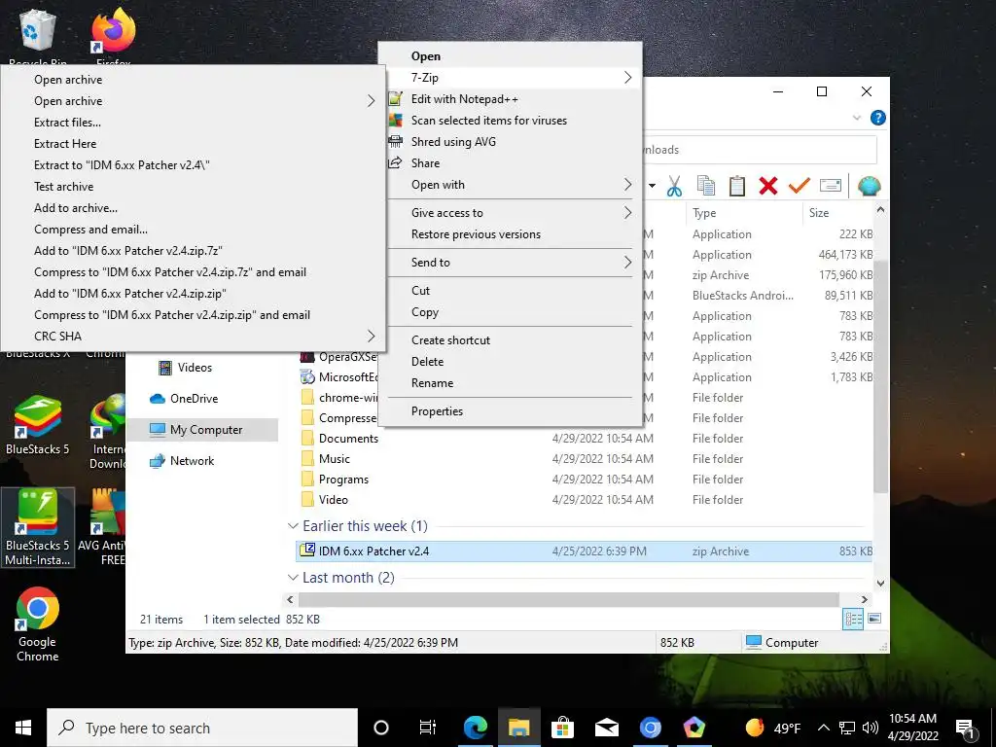Click vertical scrollbar down arrow in file list
This screenshot has width=996, height=747.
tap(880, 584)
